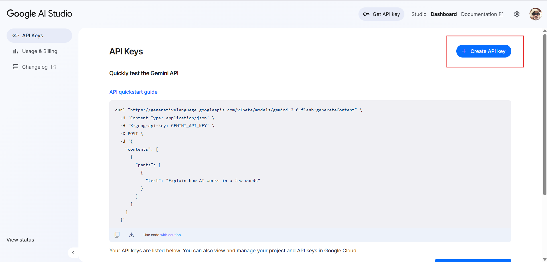Click the Google AI Studio logo
This screenshot has width=547, height=262.
[39, 14]
